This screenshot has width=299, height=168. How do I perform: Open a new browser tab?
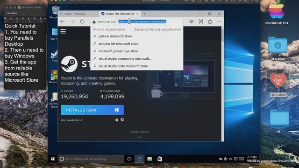(144, 14)
